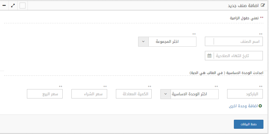Focus the 'اسم الصنف' item name field
Viewport: 269px width, 134px height.
click(x=238, y=42)
